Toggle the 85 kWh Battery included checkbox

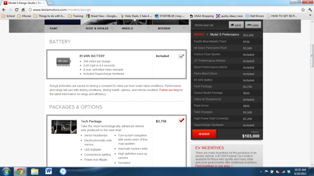[x=181, y=56]
